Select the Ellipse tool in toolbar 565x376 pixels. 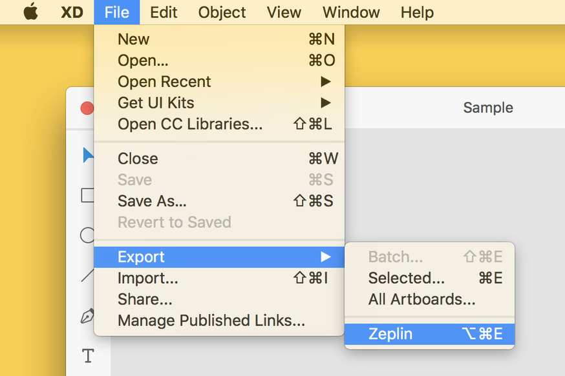87,235
